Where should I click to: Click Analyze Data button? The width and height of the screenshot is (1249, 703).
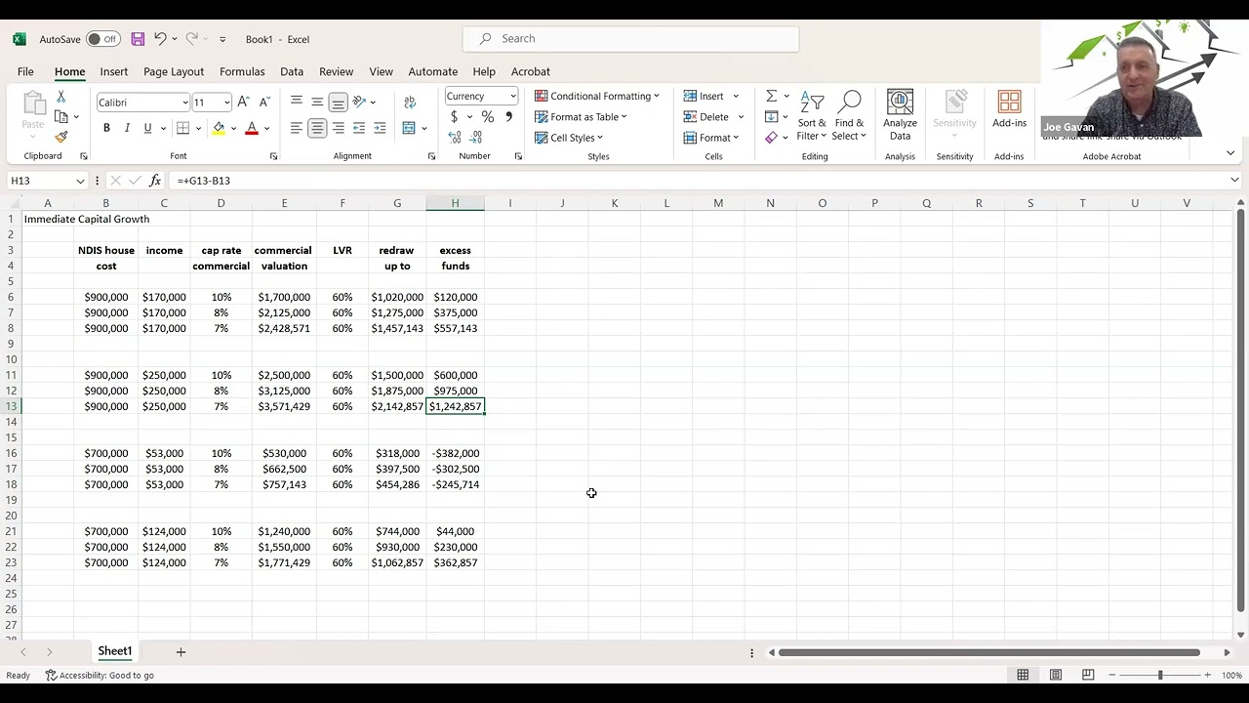coord(900,115)
